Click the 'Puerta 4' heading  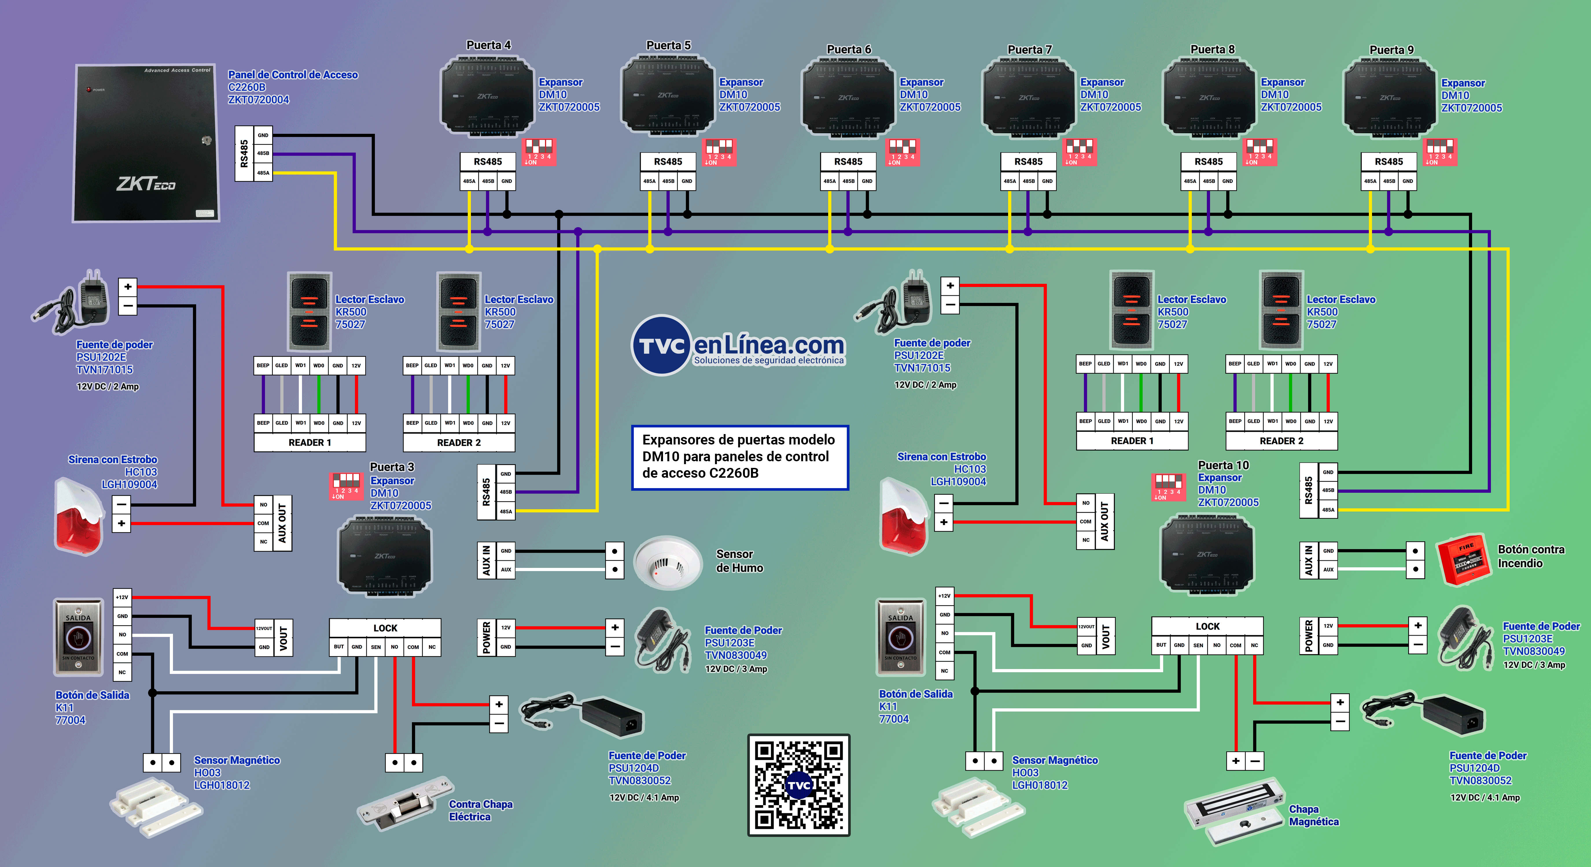tap(489, 45)
